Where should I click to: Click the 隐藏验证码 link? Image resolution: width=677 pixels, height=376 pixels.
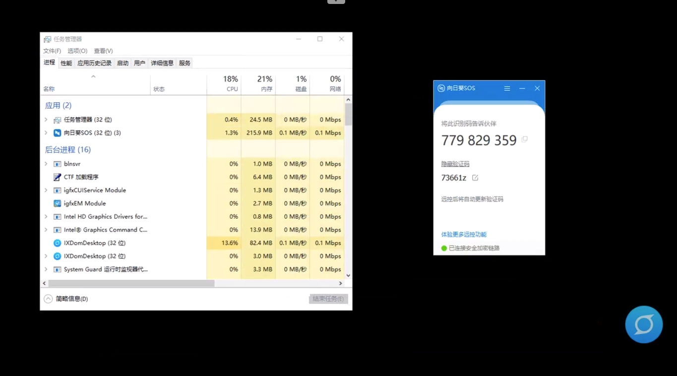coord(455,164)
